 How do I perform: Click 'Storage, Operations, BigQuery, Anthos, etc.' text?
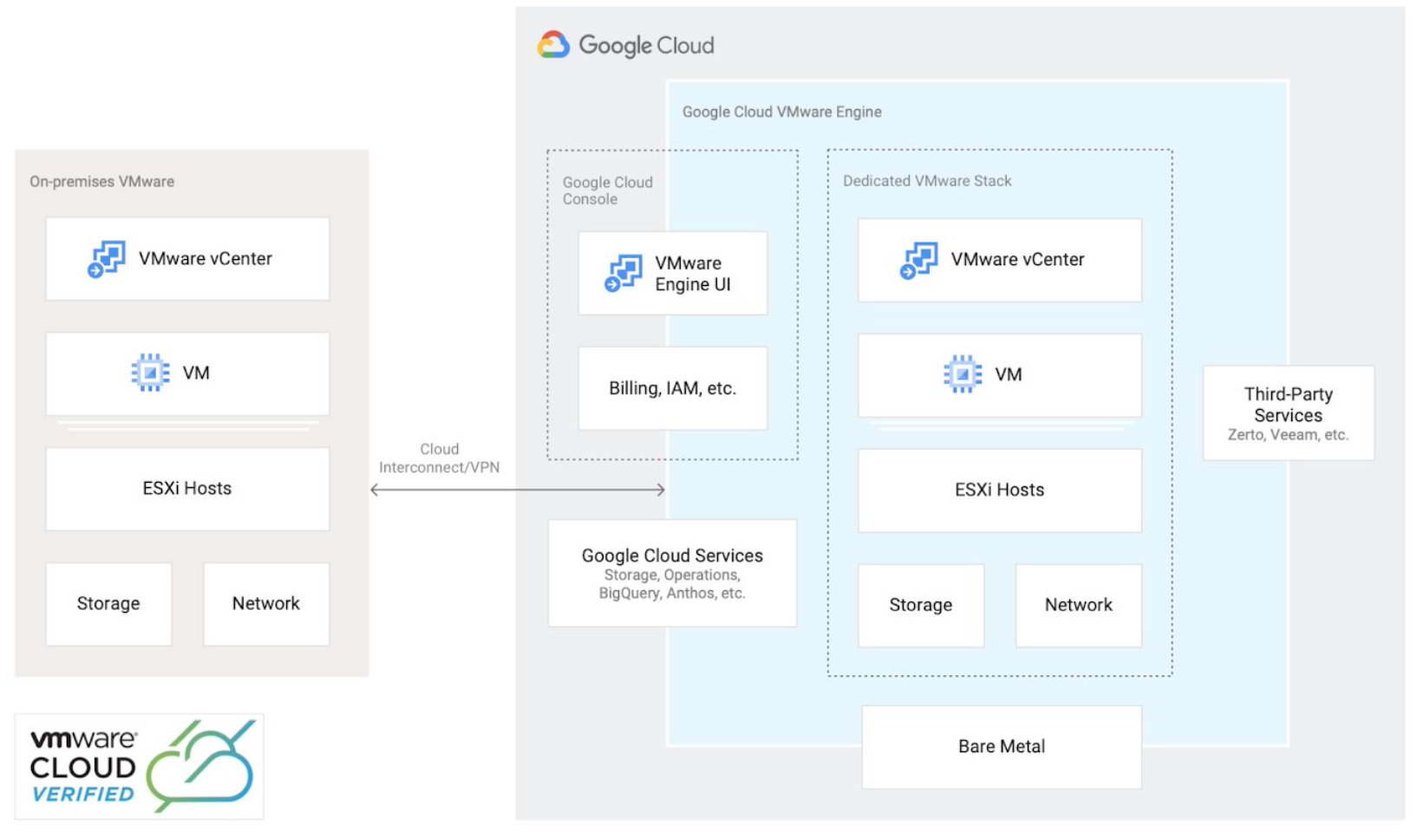[x=672, y=584]
